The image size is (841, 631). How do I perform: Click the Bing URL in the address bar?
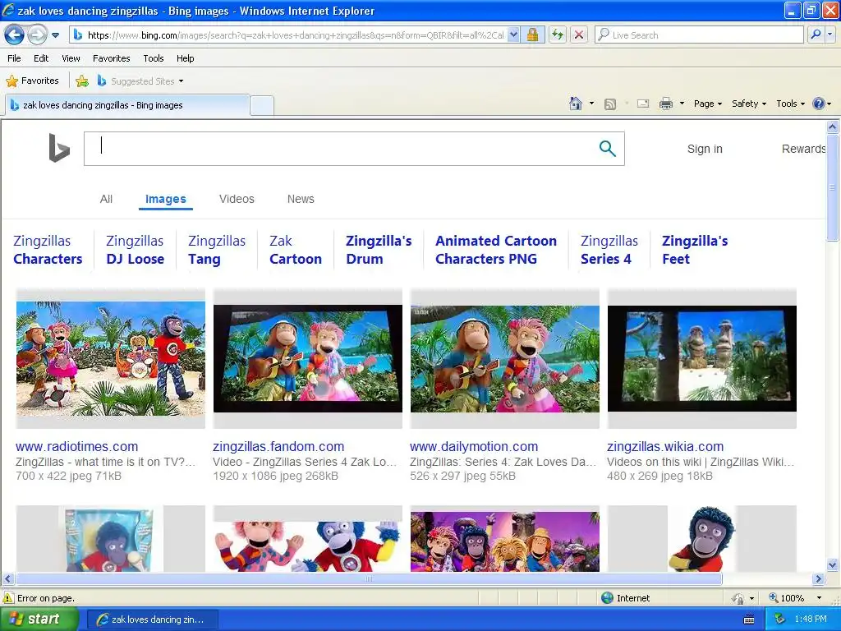click(x=295, y=35)
